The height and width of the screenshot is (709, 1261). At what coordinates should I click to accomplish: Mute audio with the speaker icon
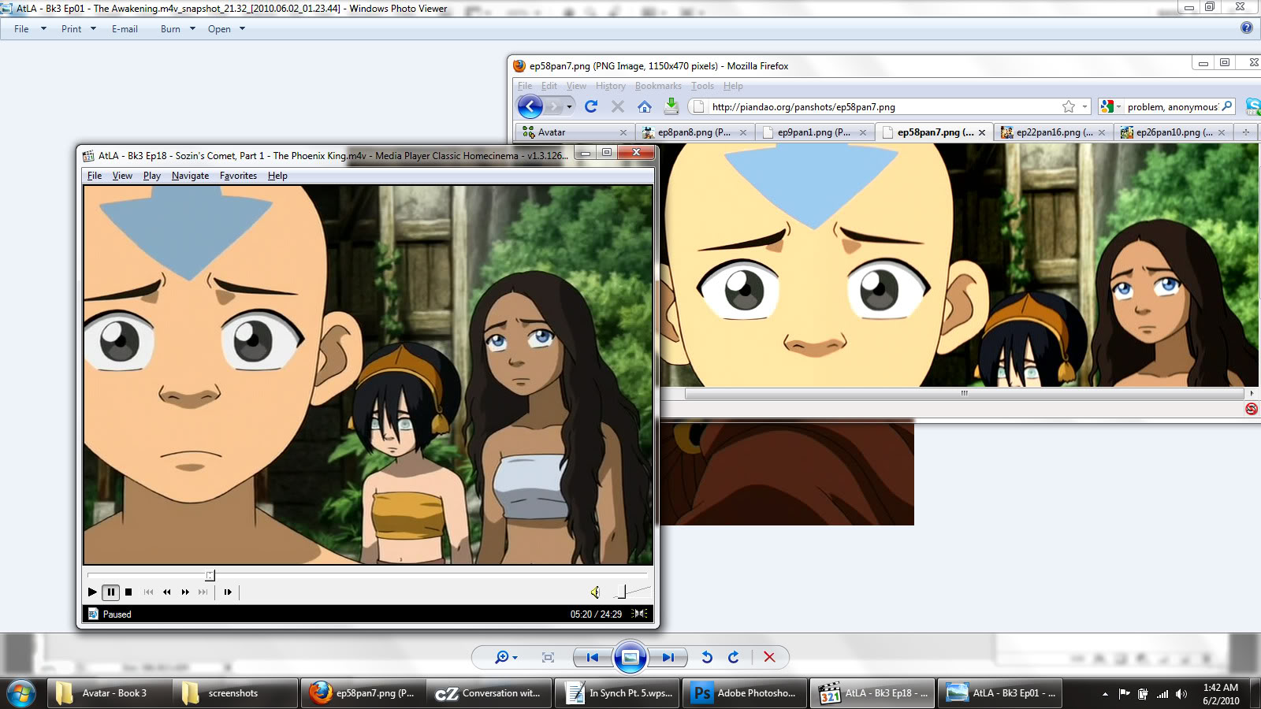pyautogui.click(x=595, y=592)
